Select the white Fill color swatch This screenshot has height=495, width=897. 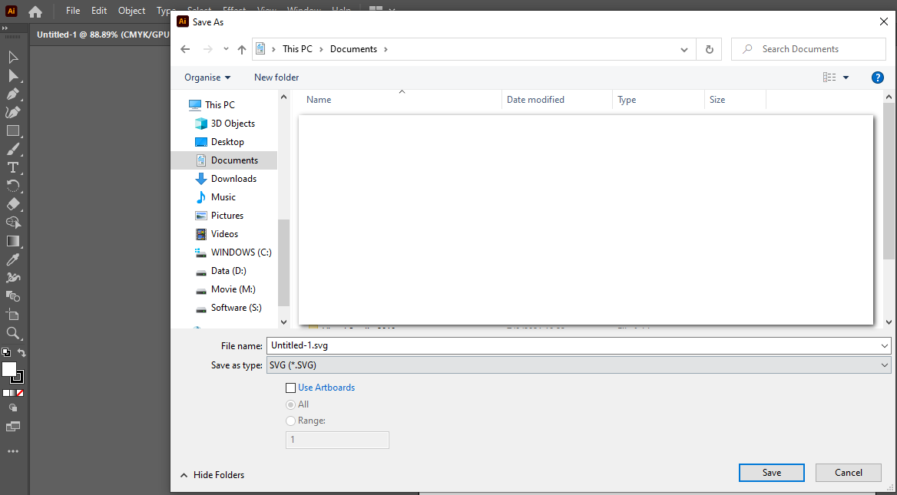pyautogui.click(x=8, y=369)
